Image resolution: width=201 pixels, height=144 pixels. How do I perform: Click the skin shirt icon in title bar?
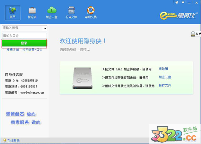click(x=177, y=2)
